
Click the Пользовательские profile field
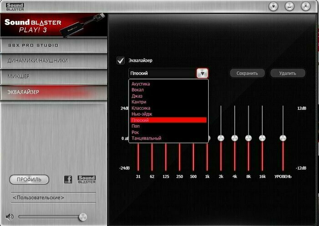tap(53, 197)
